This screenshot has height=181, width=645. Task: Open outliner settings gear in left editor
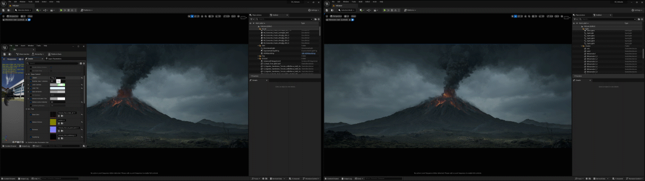pyautogui.click(x=318, y=19)
